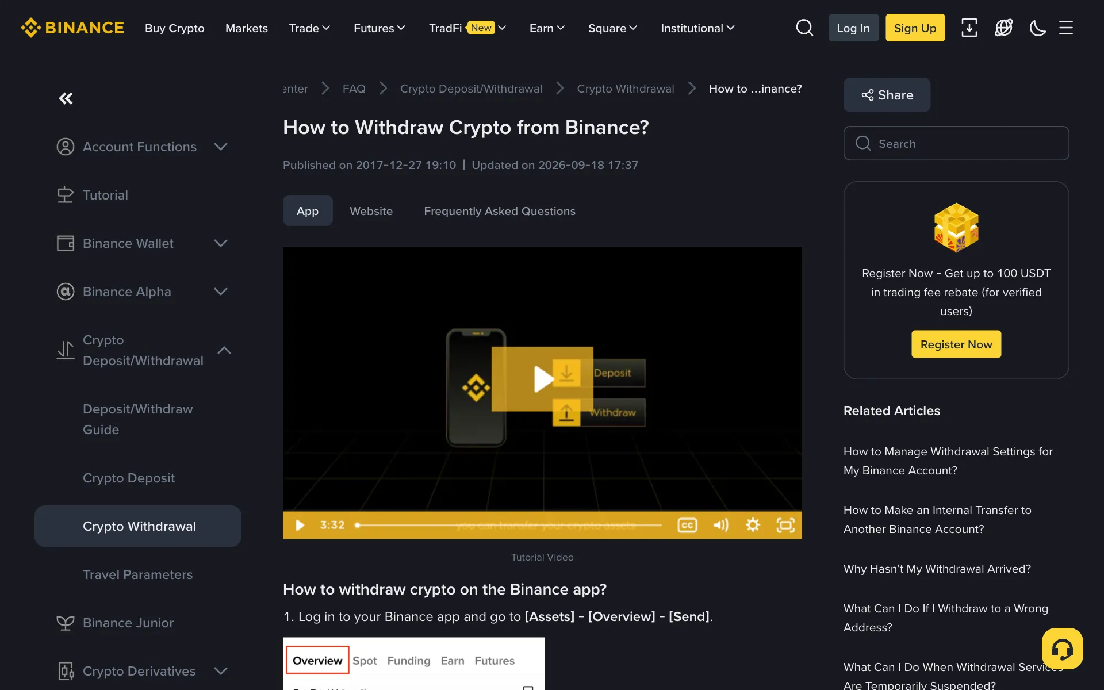Click the Log In button
Screen dimensions: 1104x690
853,28
